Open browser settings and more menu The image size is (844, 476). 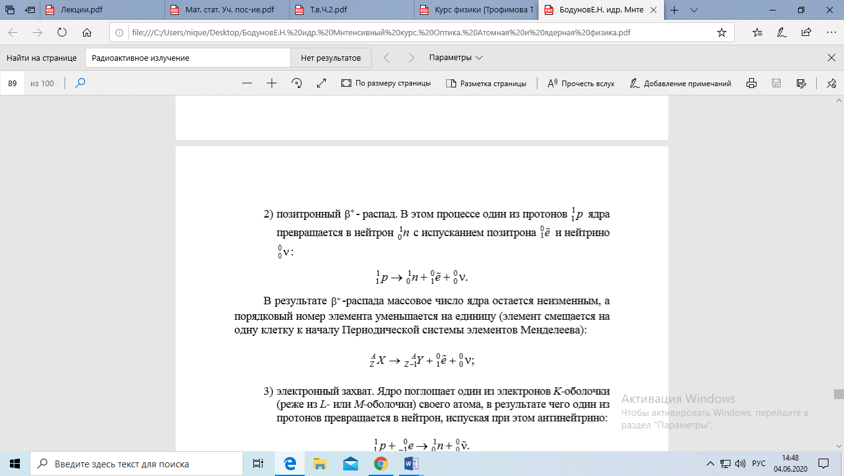point(830,33)
